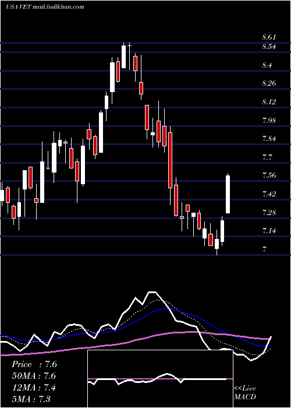291x408 pixels.
Task: Click the 7.7 price axis label
Action: pos(267,157)
